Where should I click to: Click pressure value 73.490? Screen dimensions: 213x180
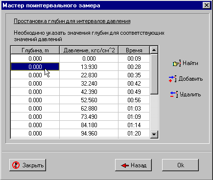pos(89,117)
